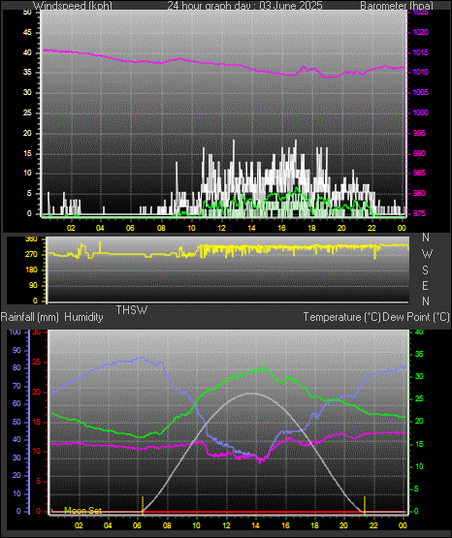Click the sunrise marker line near 06
Screen dimensions: 452x538
[x=143, y=506]
